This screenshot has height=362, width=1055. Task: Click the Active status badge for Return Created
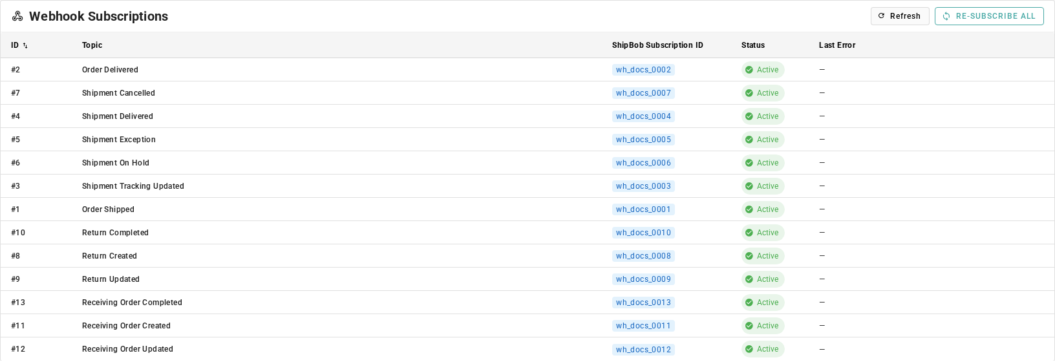pos(763,256)
